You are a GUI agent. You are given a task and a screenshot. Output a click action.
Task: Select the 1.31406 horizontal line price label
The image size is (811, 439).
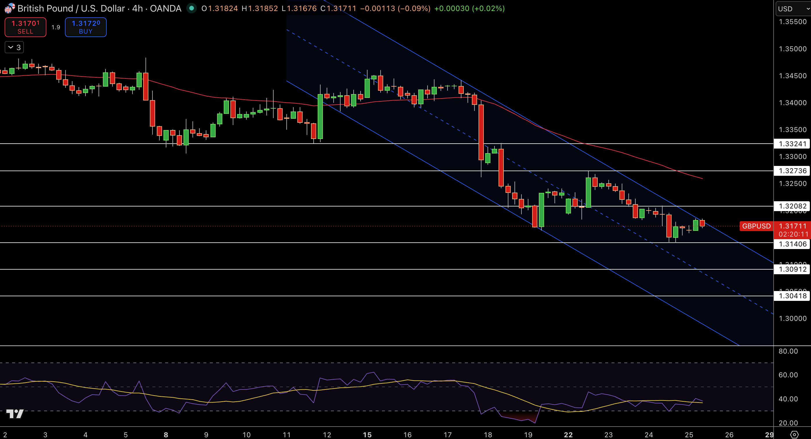click(x=792, y=244)
